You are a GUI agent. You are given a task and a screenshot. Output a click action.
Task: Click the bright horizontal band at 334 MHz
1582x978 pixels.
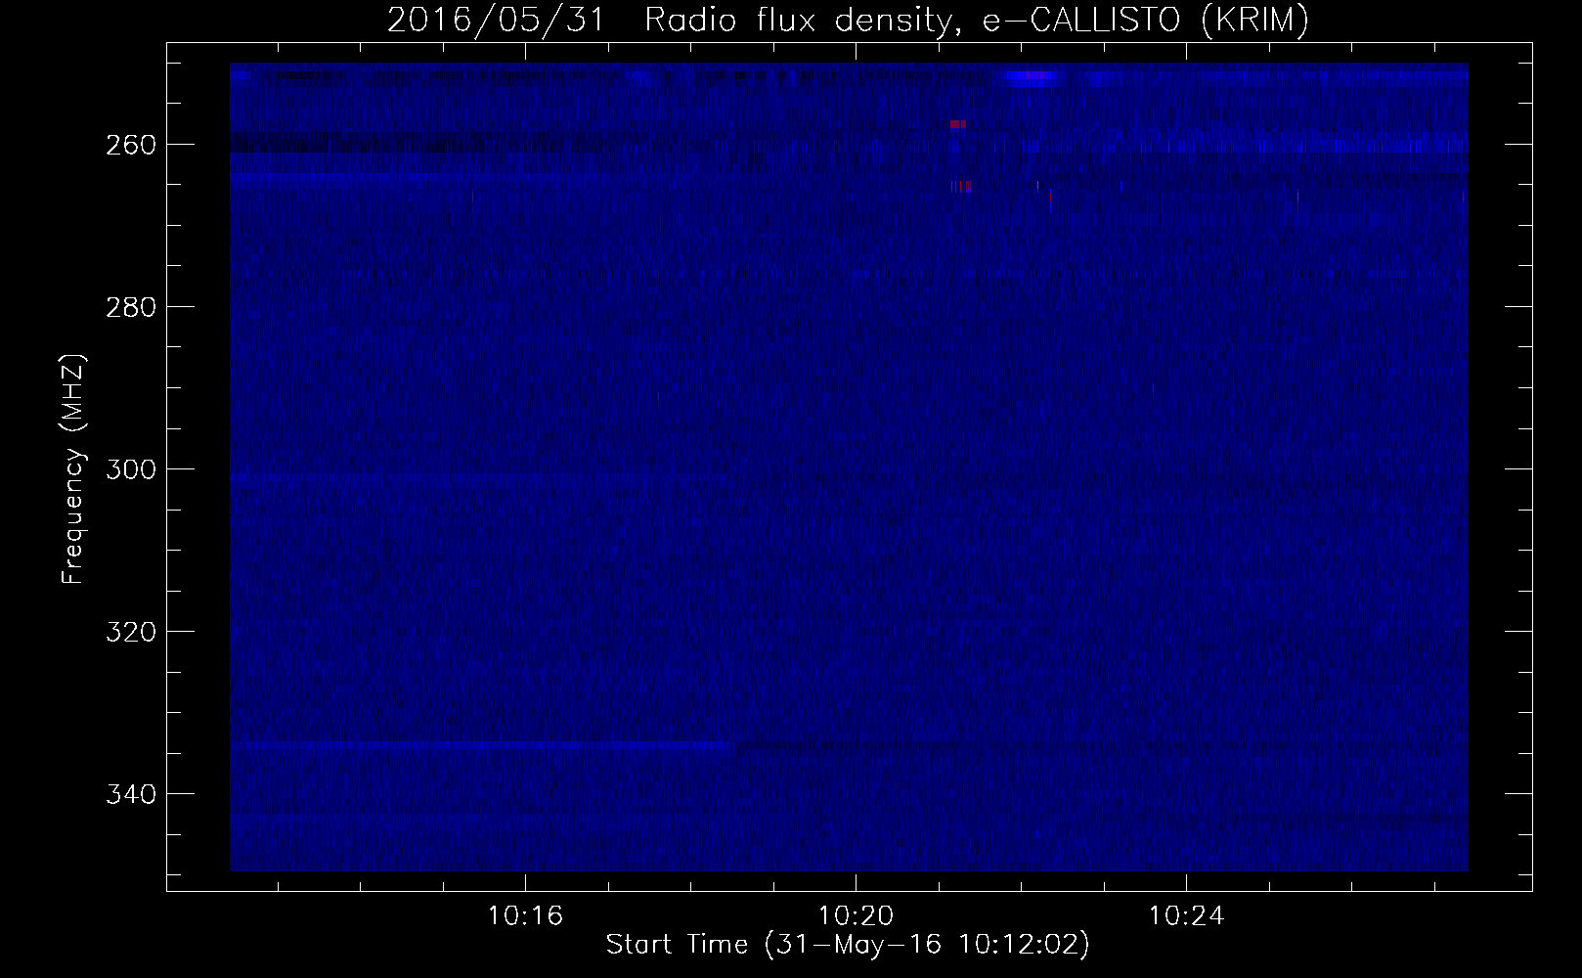(x=482, y=745)
